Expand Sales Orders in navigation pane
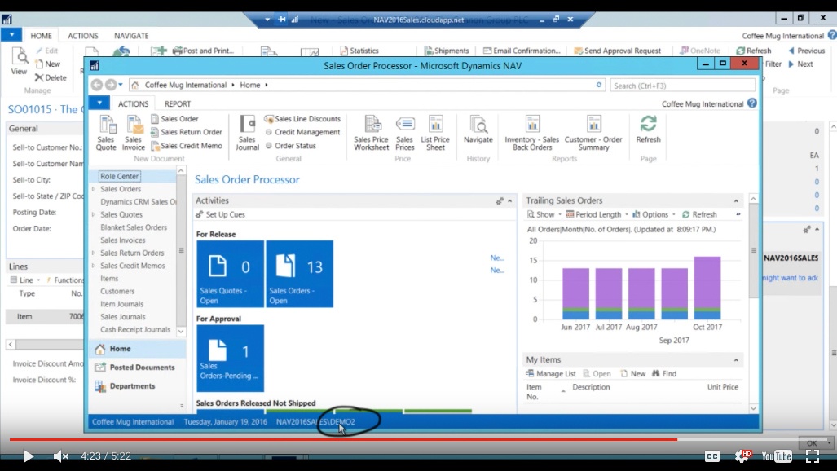837x471 pixels. point(94,189)
